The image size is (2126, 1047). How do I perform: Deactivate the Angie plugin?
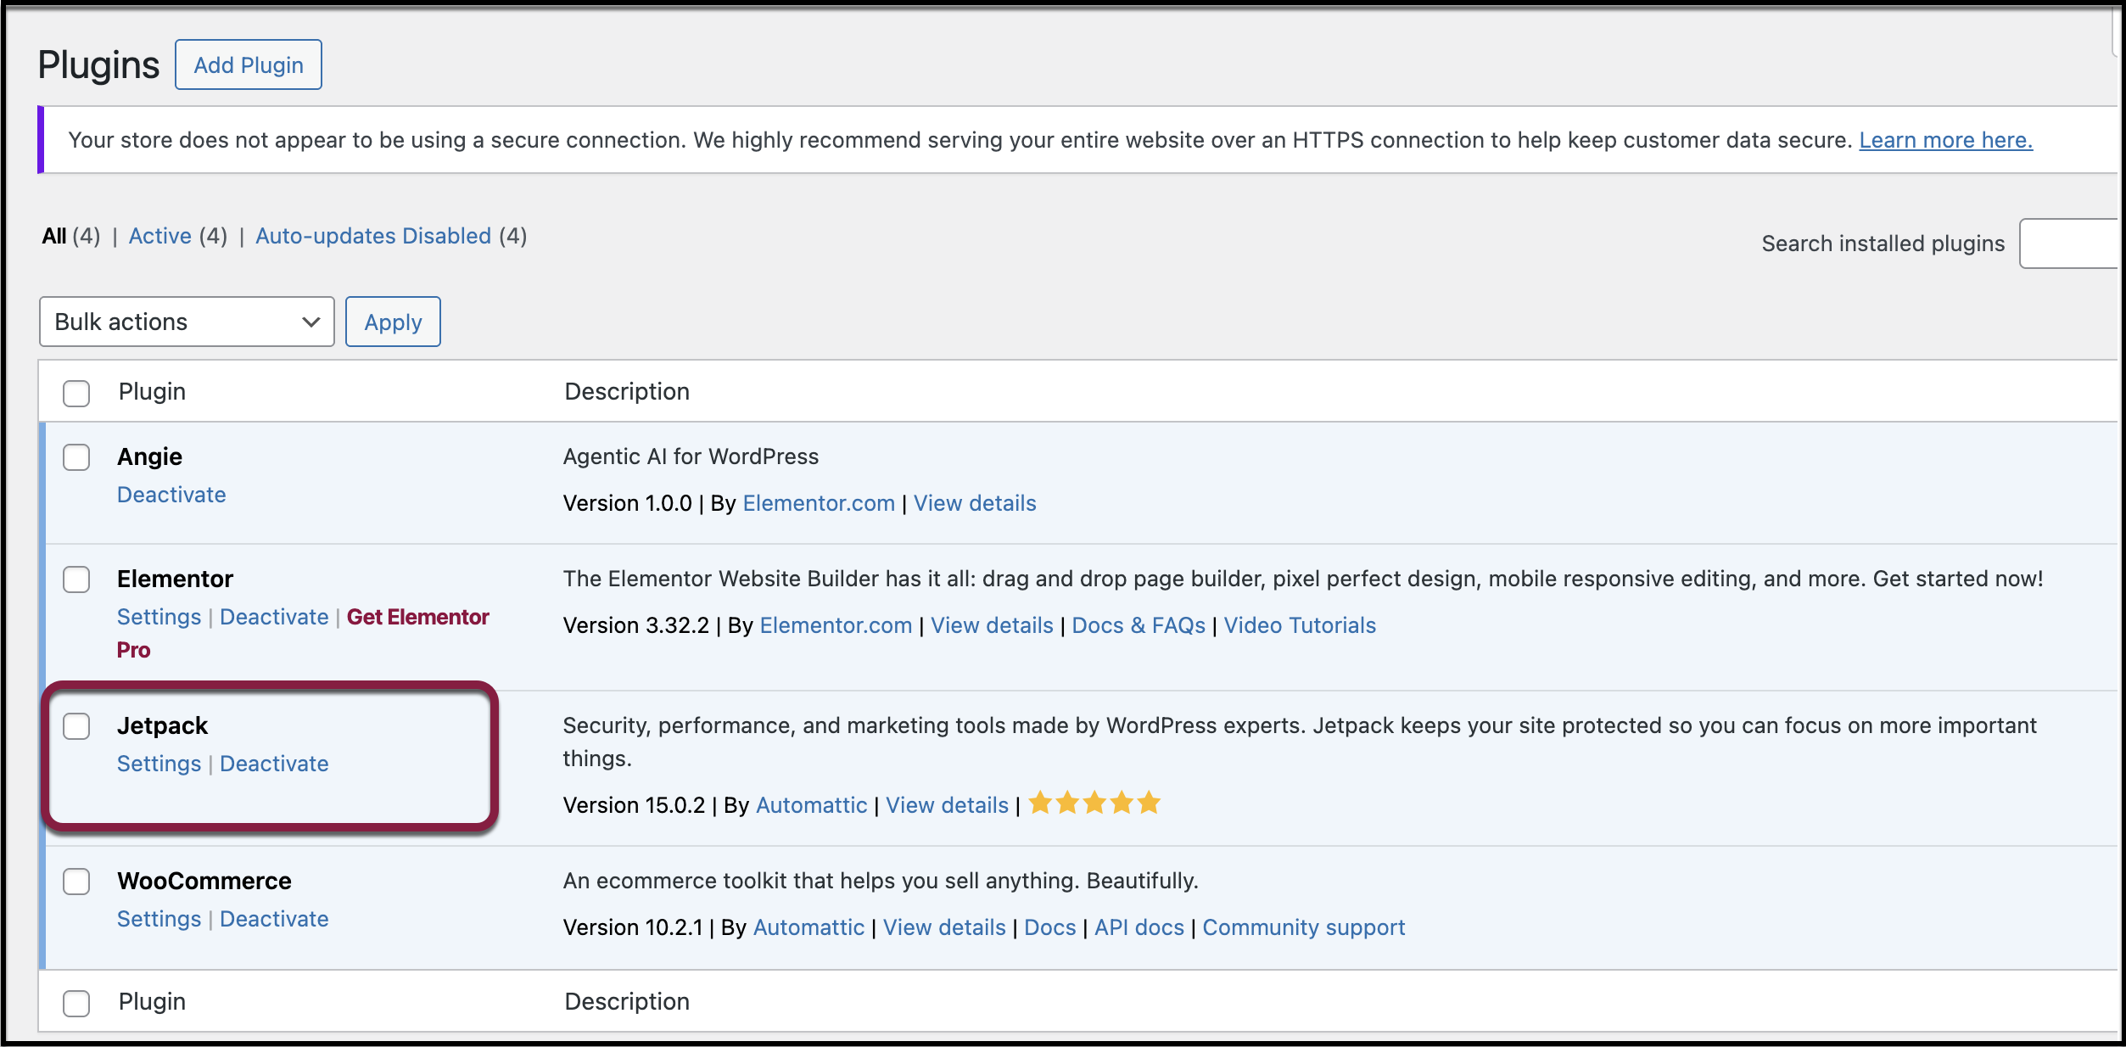click(x=171, y=495)
